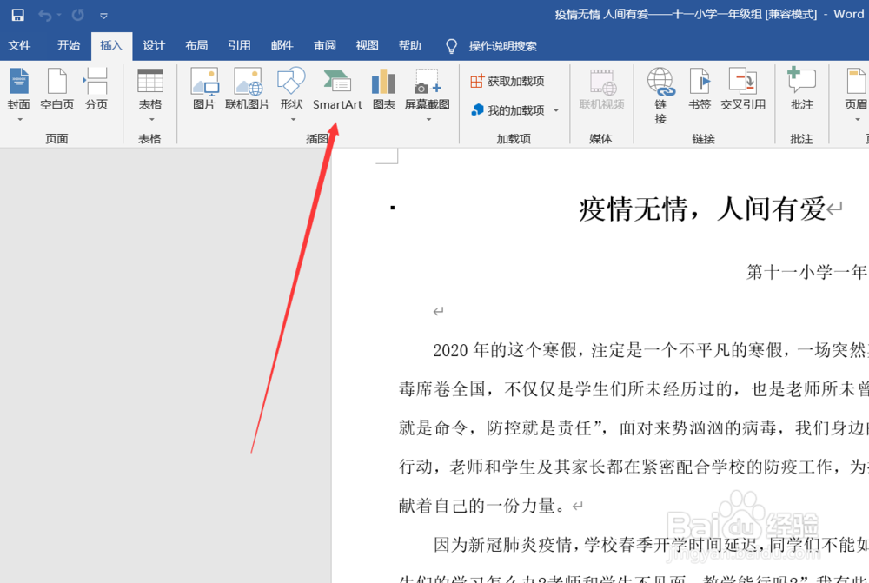
Task: Click 获取加载项 to get add-ins
Action: tap(507, 82)
